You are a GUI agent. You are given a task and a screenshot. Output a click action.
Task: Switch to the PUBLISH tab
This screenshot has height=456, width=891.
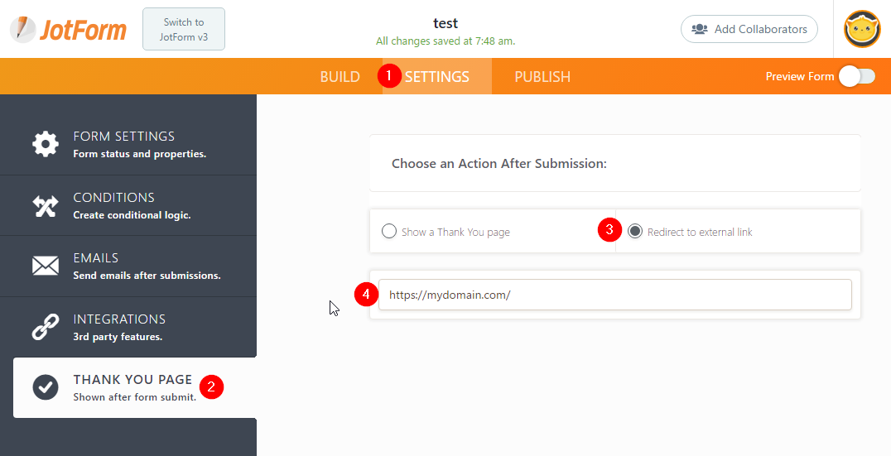pyautogui.click(x=542, y=77)
